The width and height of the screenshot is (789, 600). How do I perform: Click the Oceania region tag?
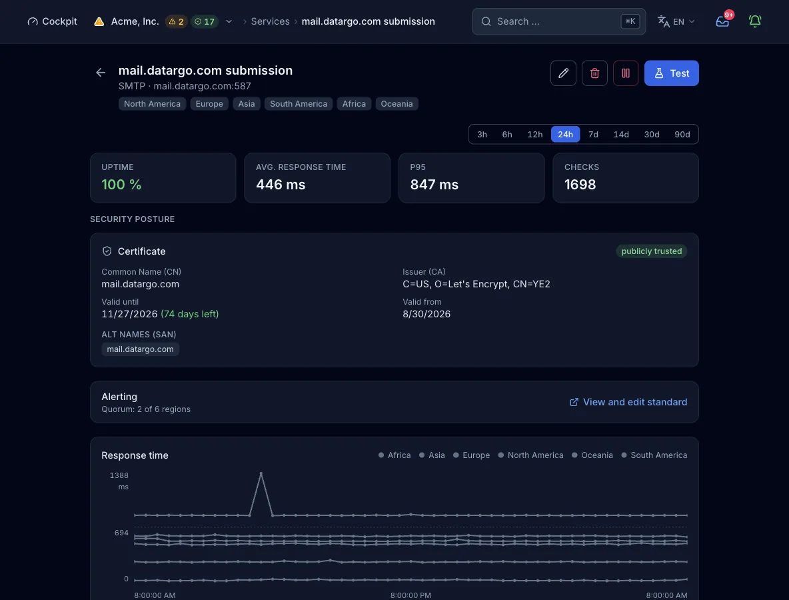396,104
